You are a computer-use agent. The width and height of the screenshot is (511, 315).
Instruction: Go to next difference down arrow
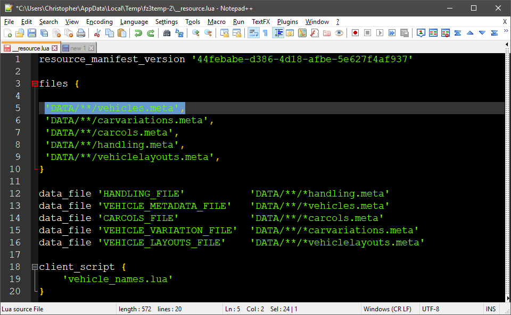pyautogui.click(x=482, y=33)
